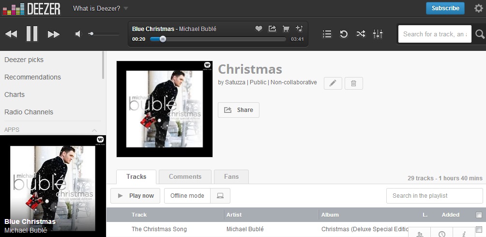Click Christmas (Deluxe Special Edition) album cell
The height and width of the screenshot is (237, 486).
(364, 229)
